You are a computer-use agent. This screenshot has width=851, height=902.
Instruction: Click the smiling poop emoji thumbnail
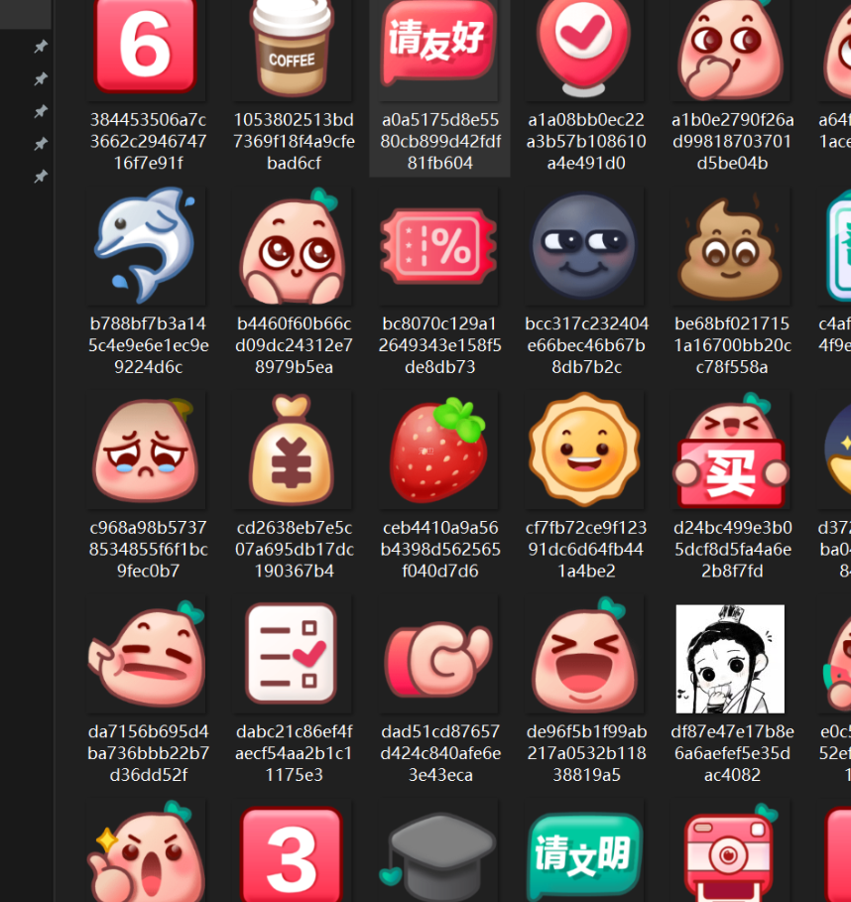[730, 247]
